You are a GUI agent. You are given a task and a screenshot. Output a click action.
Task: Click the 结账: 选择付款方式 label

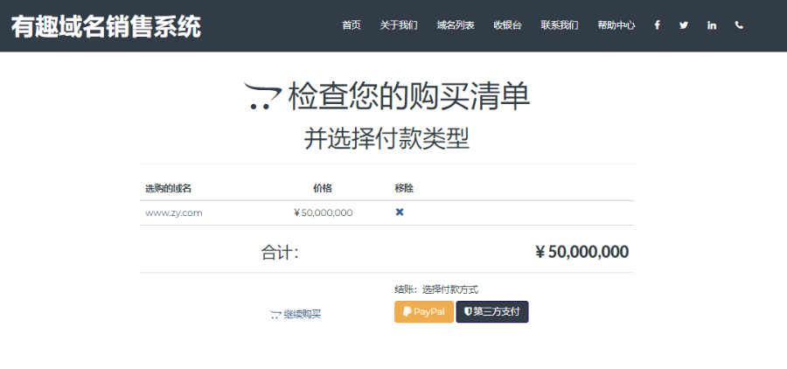pos(436,289)
